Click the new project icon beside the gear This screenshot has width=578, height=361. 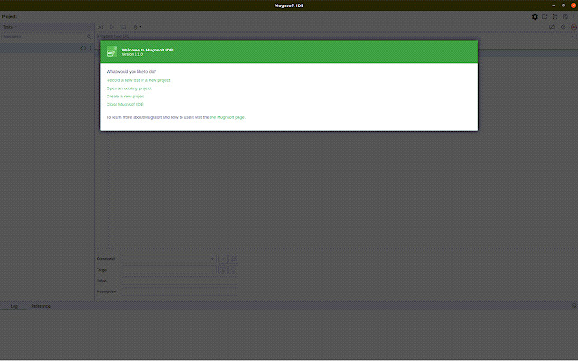tap(545, 17)
